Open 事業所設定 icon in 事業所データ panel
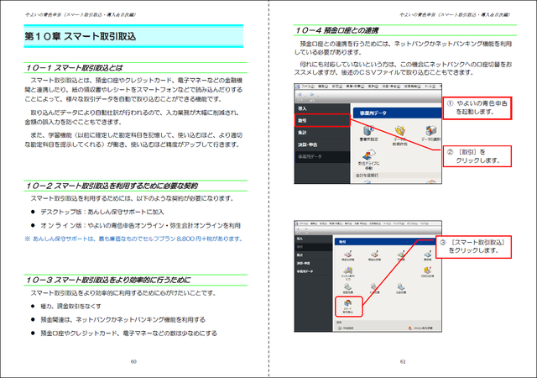The image size is (537, 378). pyautogui.click(x=369, y=134)
